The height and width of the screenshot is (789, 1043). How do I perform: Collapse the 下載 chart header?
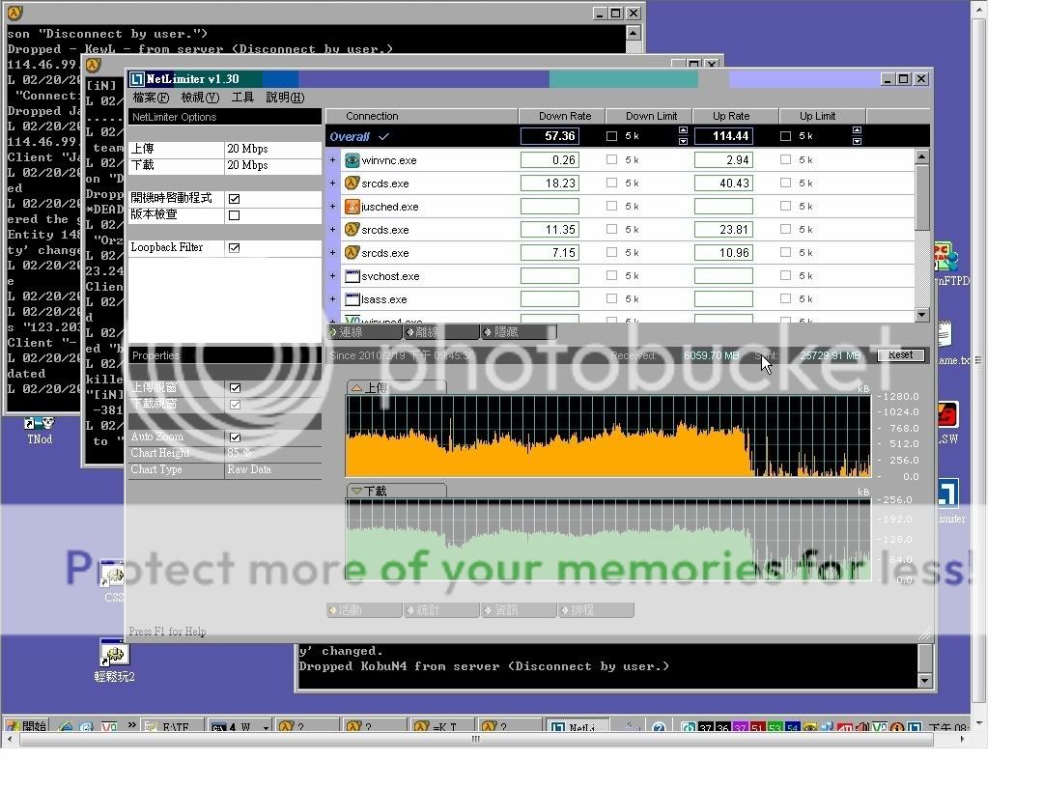(397, 491)
